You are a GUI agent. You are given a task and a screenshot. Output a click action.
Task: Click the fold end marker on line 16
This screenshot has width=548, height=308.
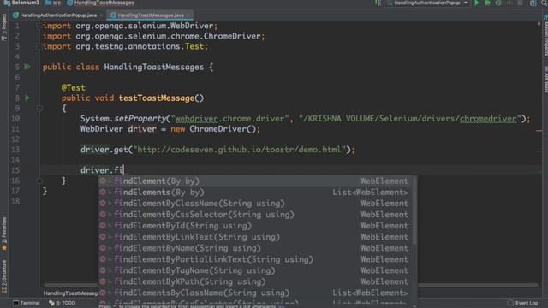click(x=39, y=181)
